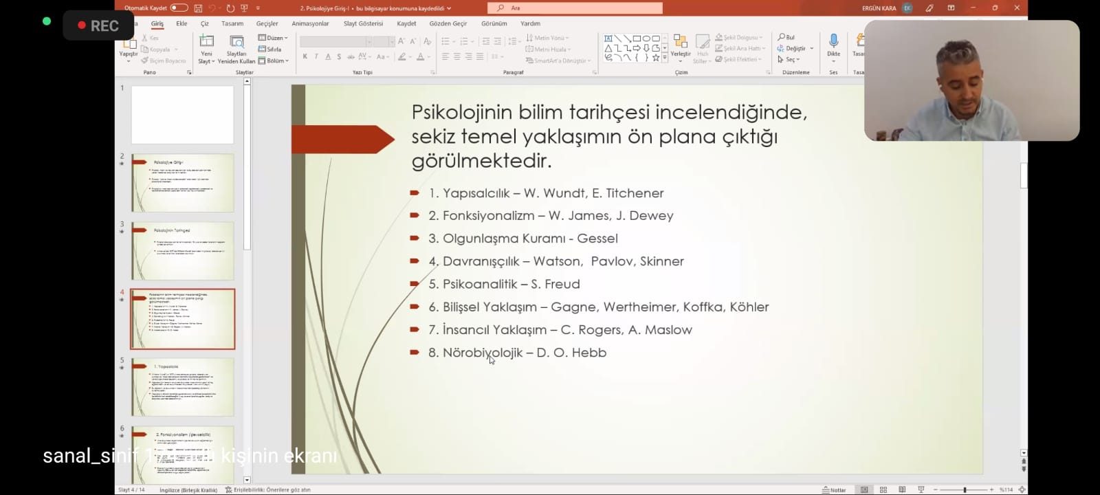Image resolution: width=1100 pixels, height=495 pixels.
Task: Select the rectangle shape in gallery
Action: [637, 38]
